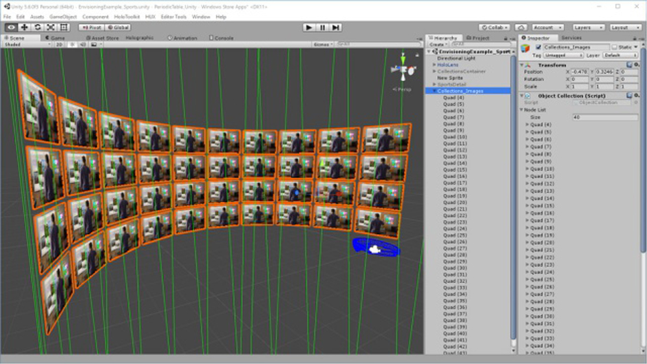Select the Hand view tool
Screen dimensions: 647x364
(x=11, y=28)
